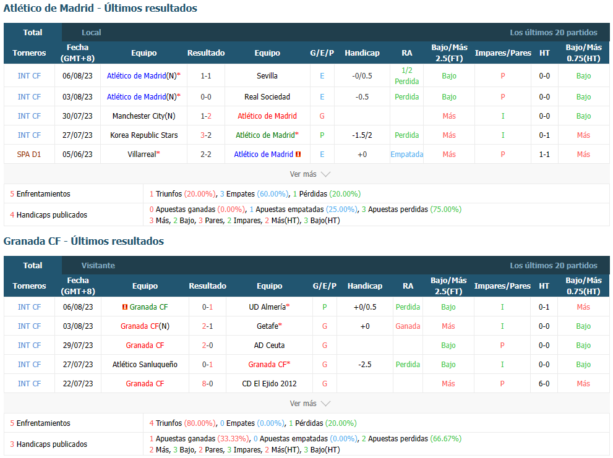
Task: Click the 2-1 result of the Getafe match
Action: [208, 326]
